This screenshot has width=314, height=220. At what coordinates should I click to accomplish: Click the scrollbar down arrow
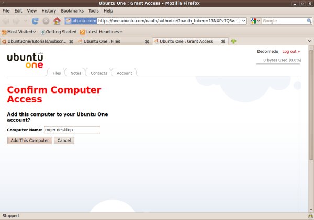tap(311, 210)
